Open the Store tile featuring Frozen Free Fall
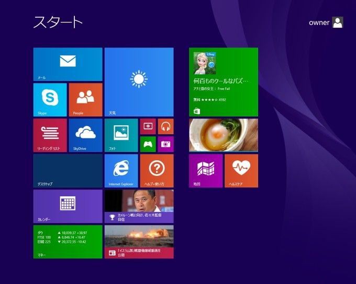This screenshot has width=356, height=284. [x=224, y=82]
